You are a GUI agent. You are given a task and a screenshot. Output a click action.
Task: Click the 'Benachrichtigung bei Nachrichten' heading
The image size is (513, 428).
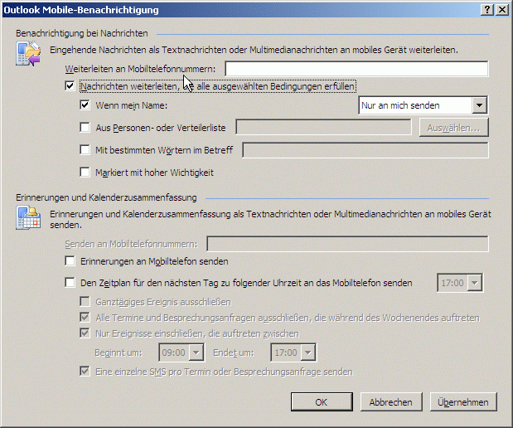coord(82,33)
